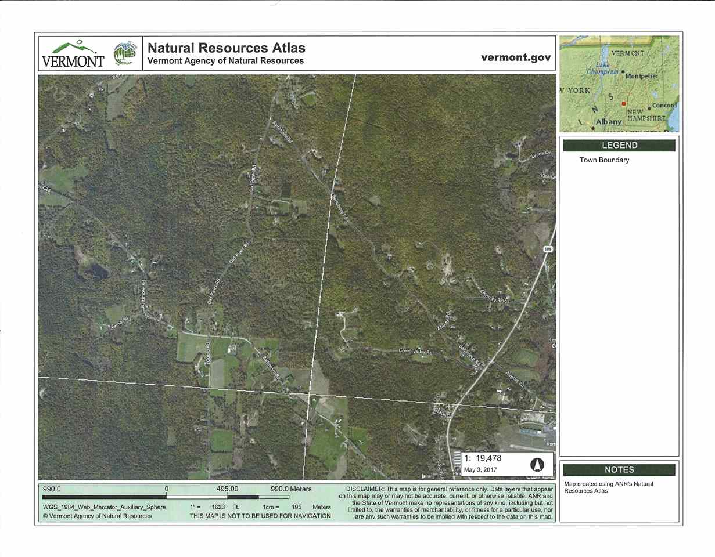
Task: Click the ANR globe emblem icon
Action: [124, 54]
